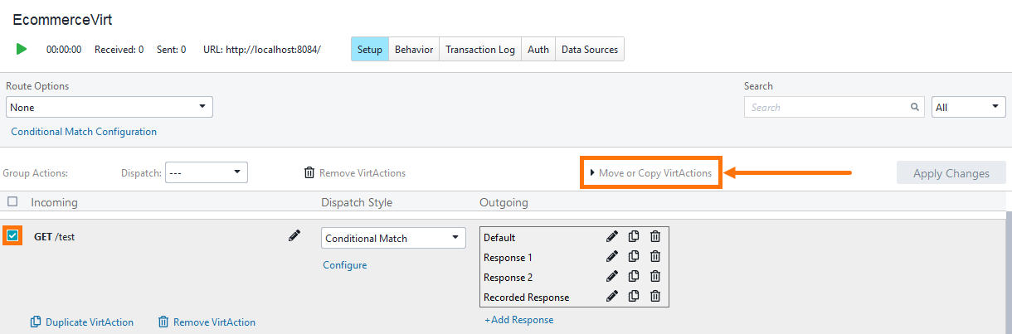Edit Response 1 with pencil icon
The height and width of the screenshot is (334, 1012).
coord(612,256)
